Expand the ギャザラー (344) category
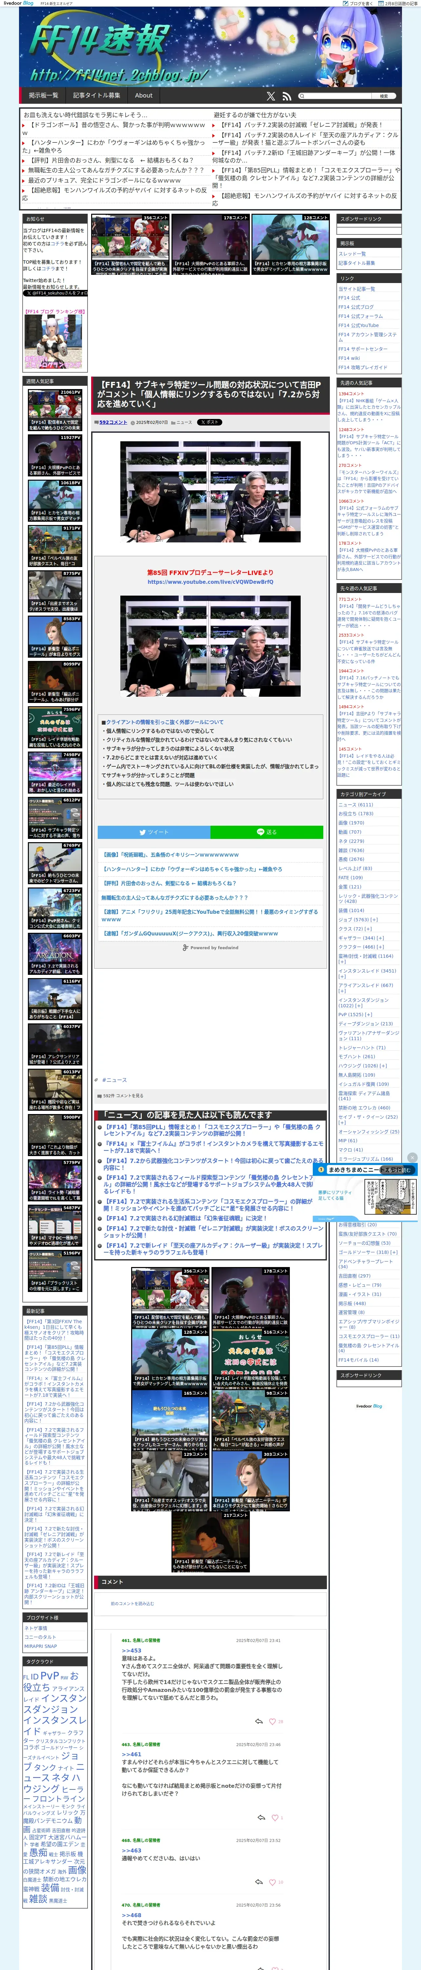421x1970 pixels. tap(380, 938)
